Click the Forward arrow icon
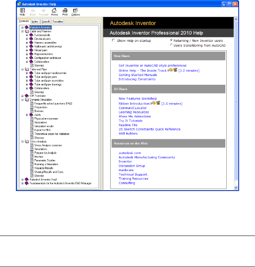This screenshot has width=255, height=267. (x=44, y=11)
